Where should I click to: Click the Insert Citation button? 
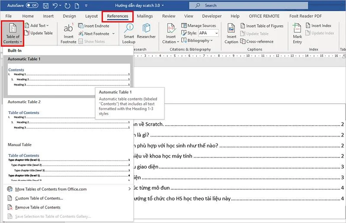[x=170, y=34]
